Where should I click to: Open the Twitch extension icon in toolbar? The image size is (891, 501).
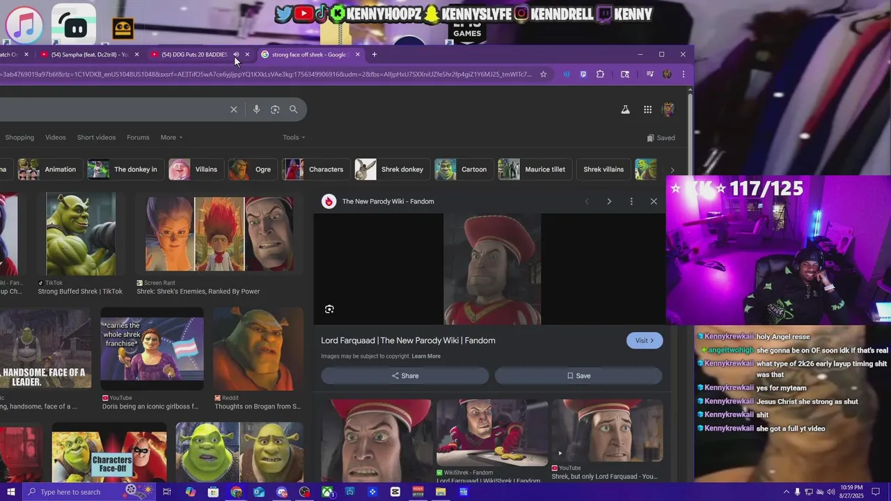tap(583, 74)
